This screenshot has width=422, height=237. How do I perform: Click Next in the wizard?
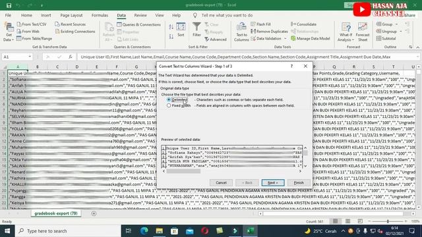click(x=273, y=183)
